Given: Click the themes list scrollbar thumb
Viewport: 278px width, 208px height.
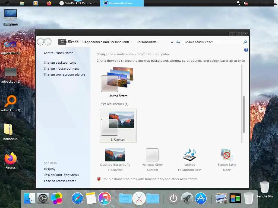Looking at the screenshot, I should pyautogui.click(x=244, y=114).
